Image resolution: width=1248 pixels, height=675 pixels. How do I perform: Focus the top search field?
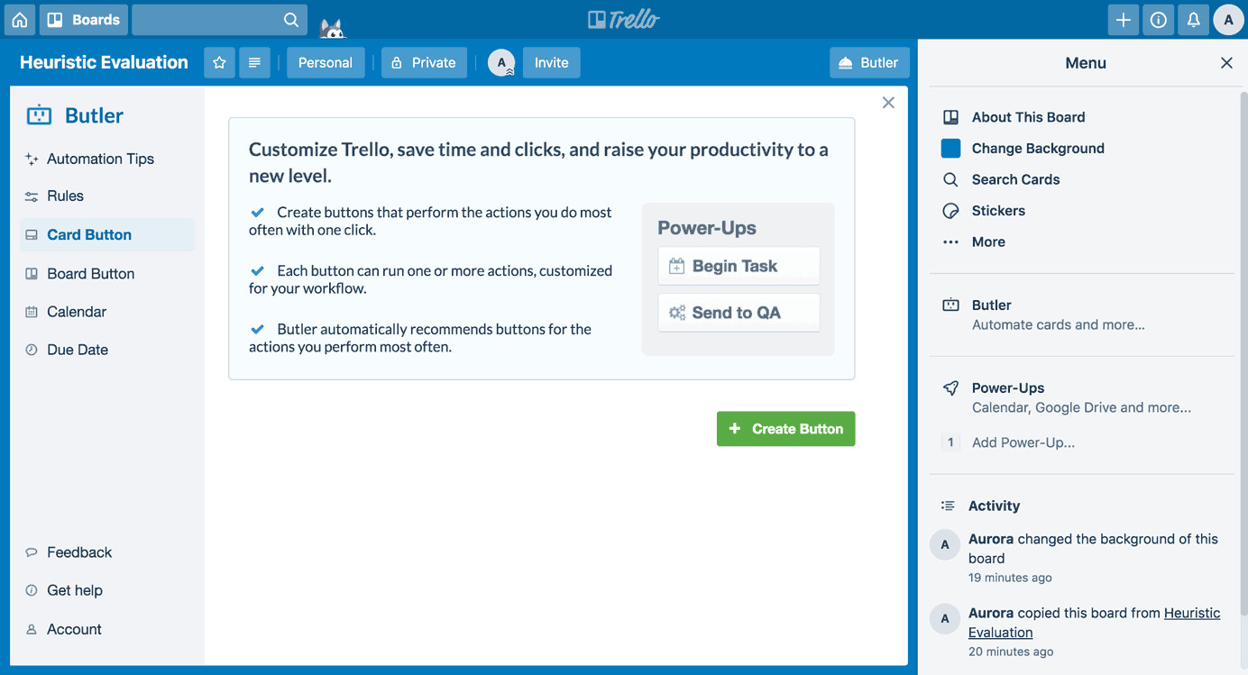[x=219, y=20]
